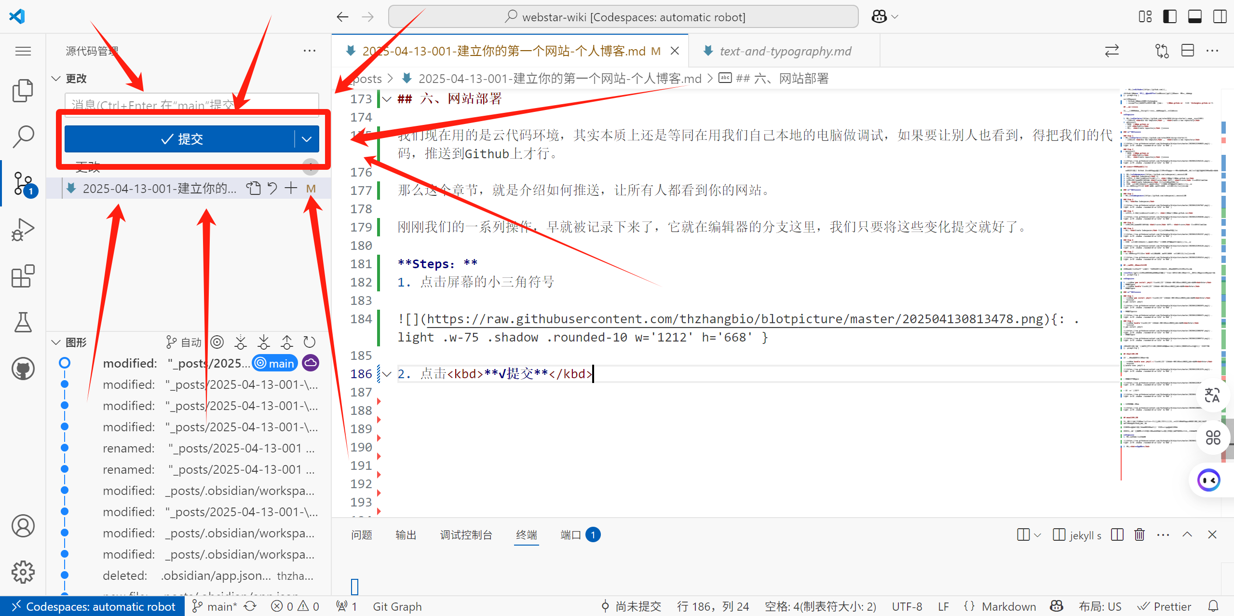This screenshot has height=616, width=1234.
Task: Kill terminal with trash icon
Action: pyautogui.click(x=1139, y=534)
